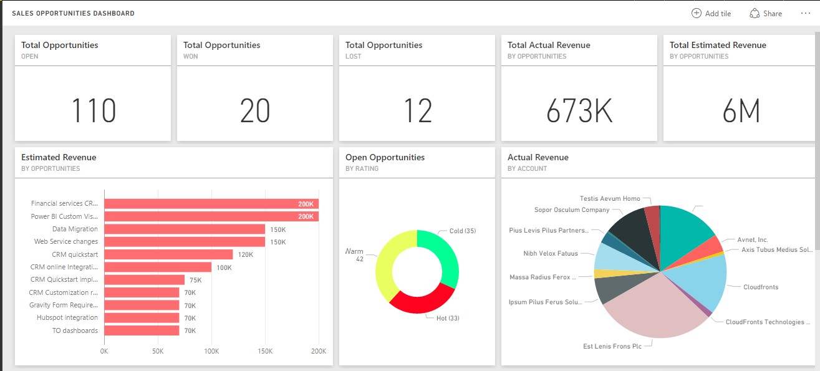Open the Total Opportunities Won tile showing 20
This screenshot has height=371, width=820.
tap(255, 111)
